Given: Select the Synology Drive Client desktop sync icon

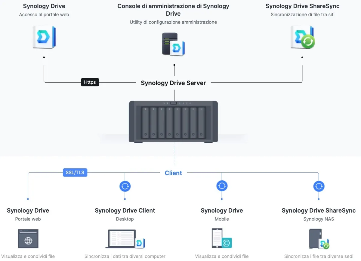Looking at the screenshot, I should [x=125, y=186].
